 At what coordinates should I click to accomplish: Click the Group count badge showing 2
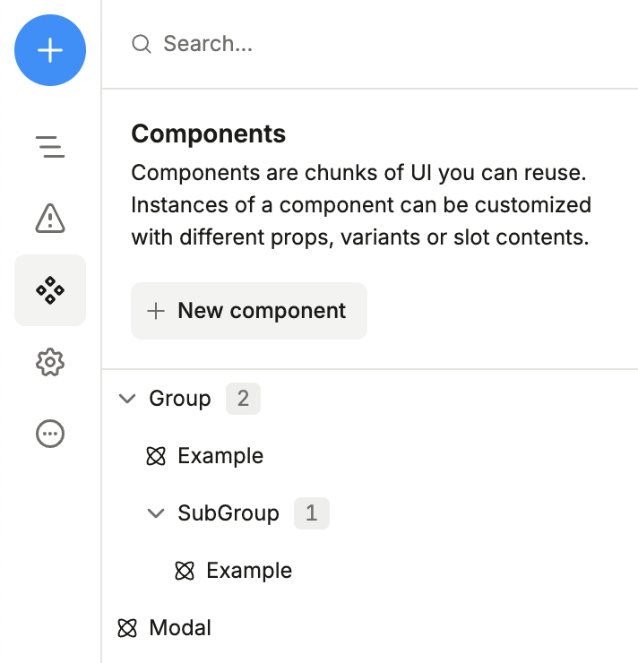pyautogui.click(x=243, y=399)
